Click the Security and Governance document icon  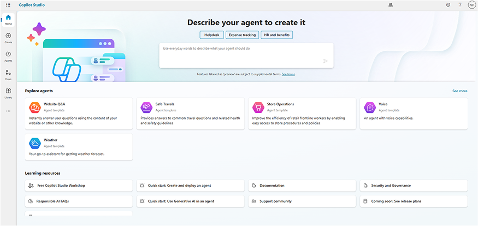365,186
